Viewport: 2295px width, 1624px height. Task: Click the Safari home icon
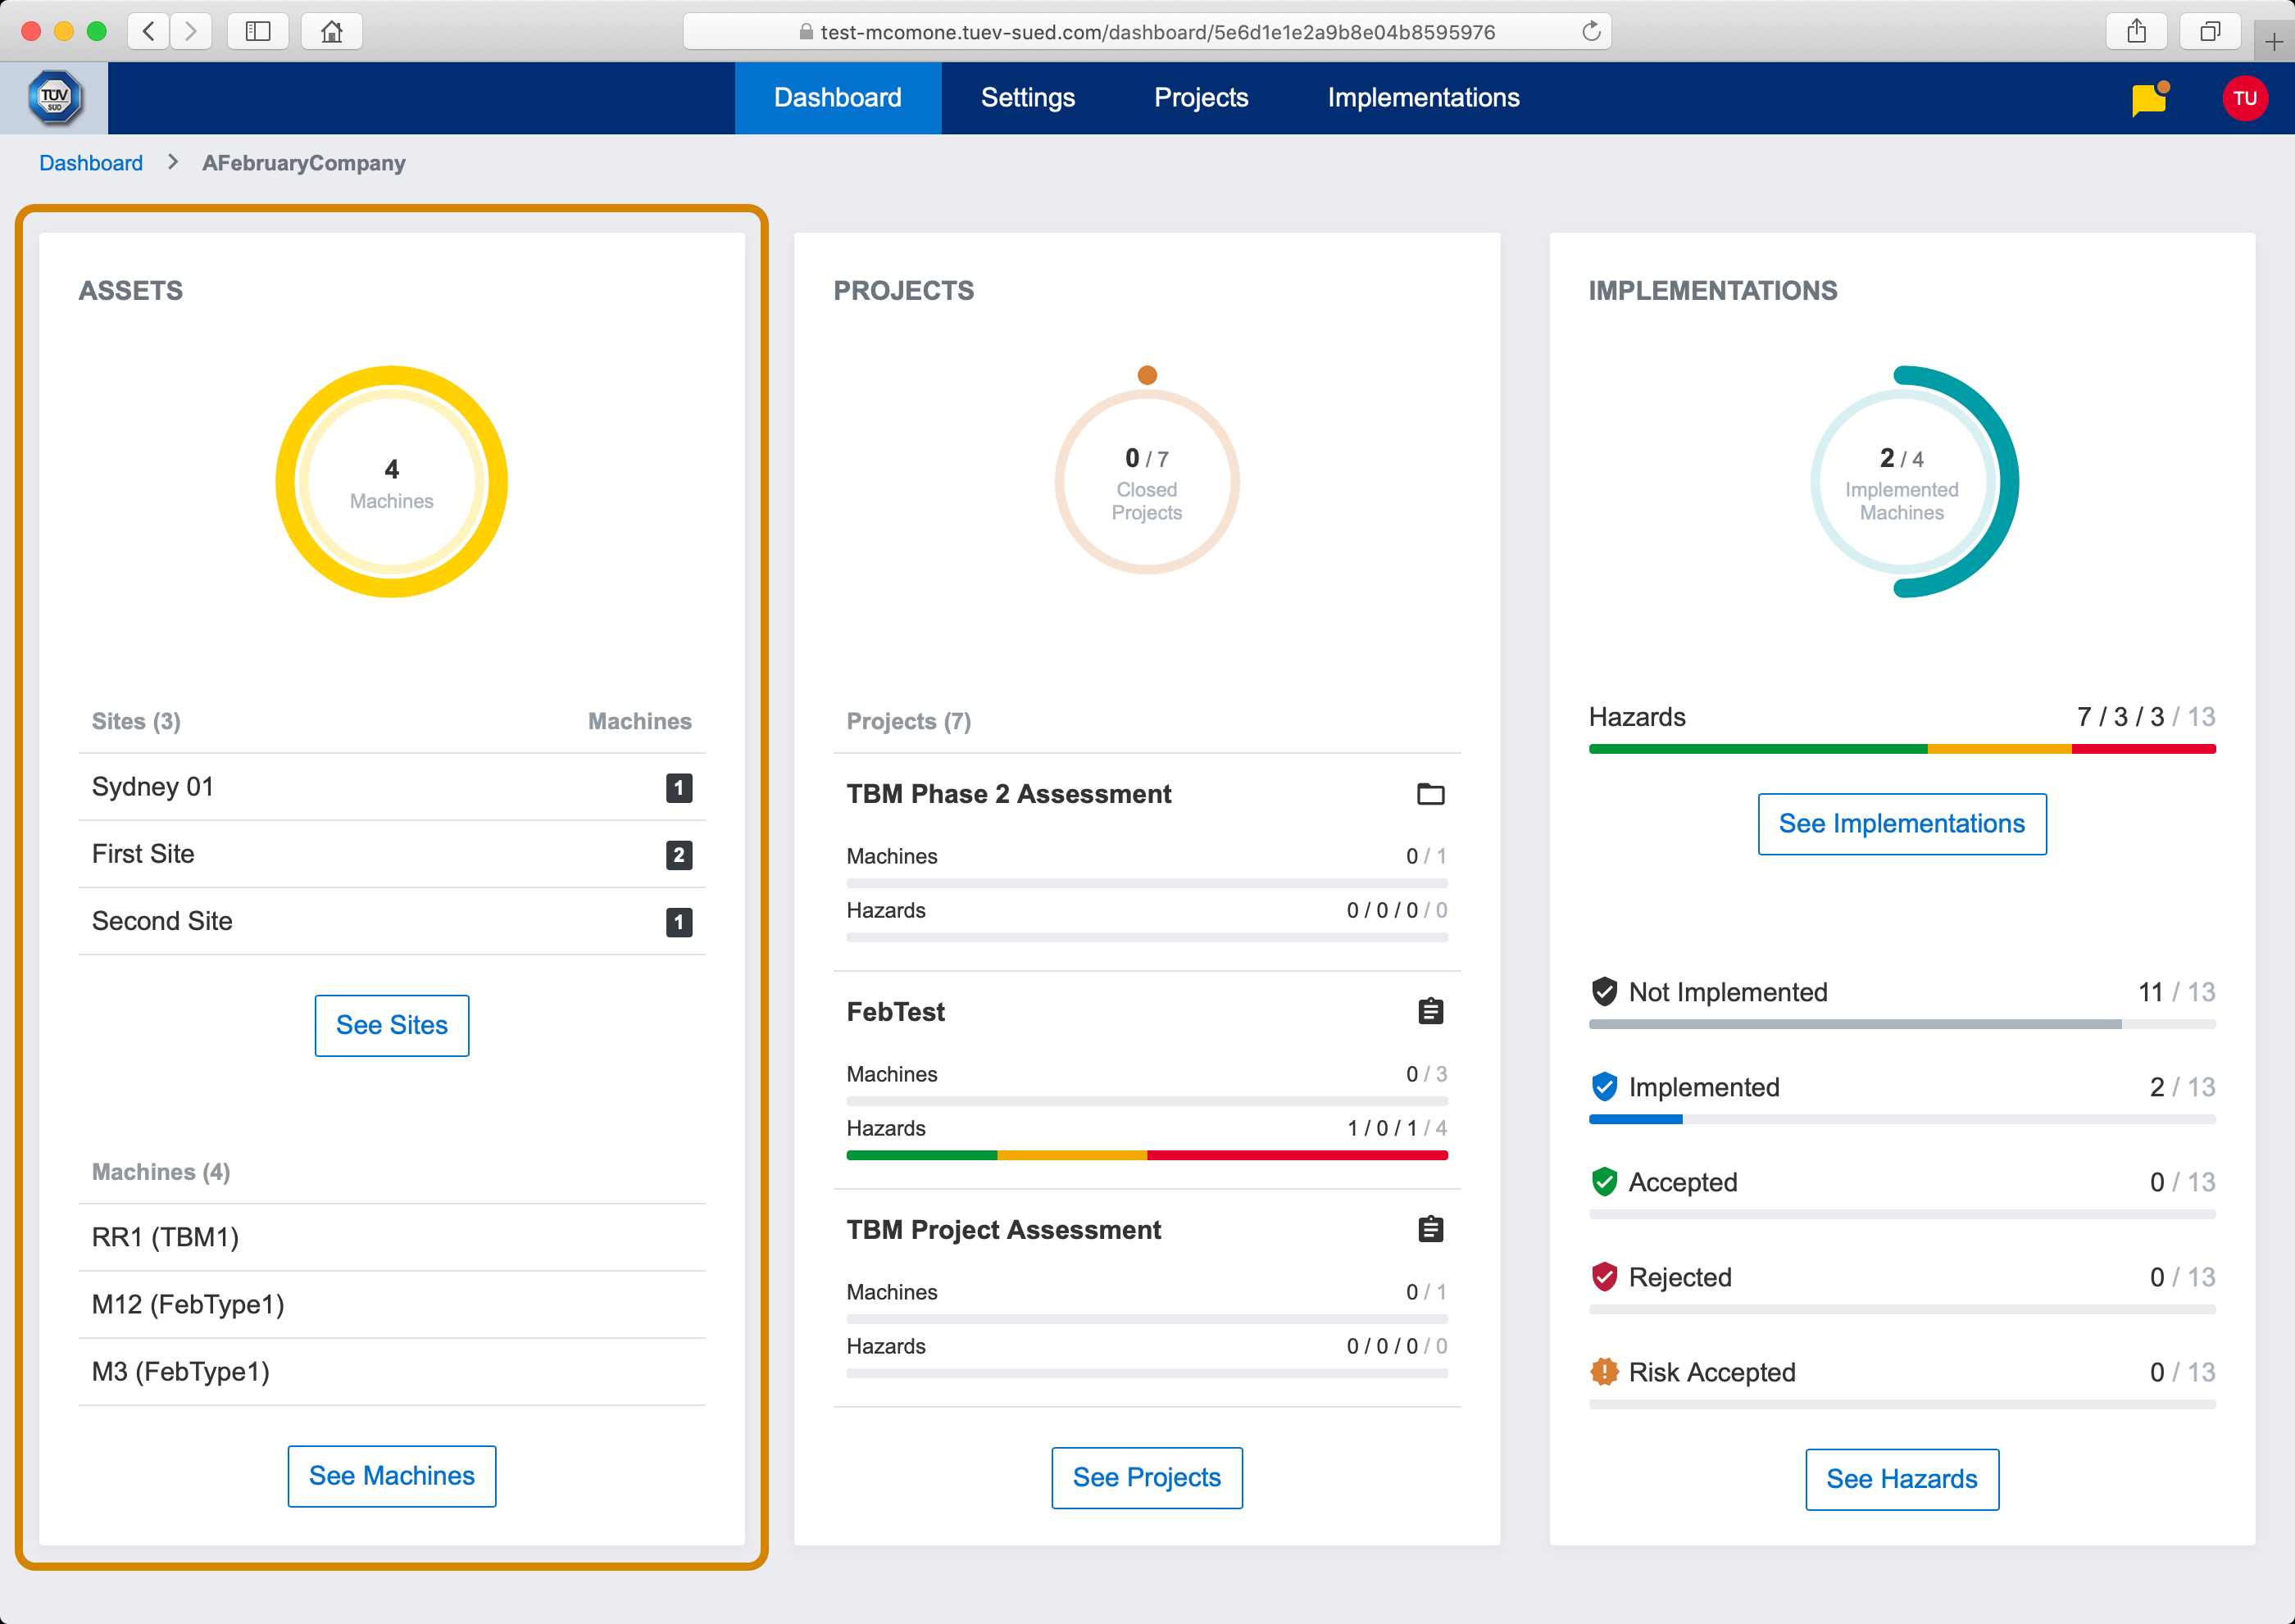click(x=331, y=32)
